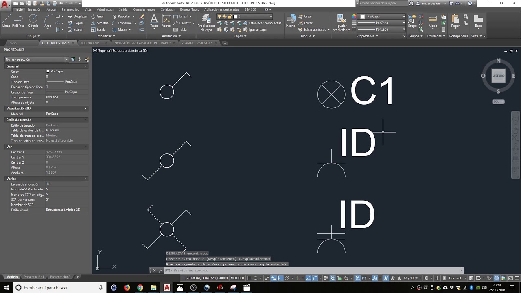Collapse the Visualización 3D section

pyautogui.click(x=85, y=109)
